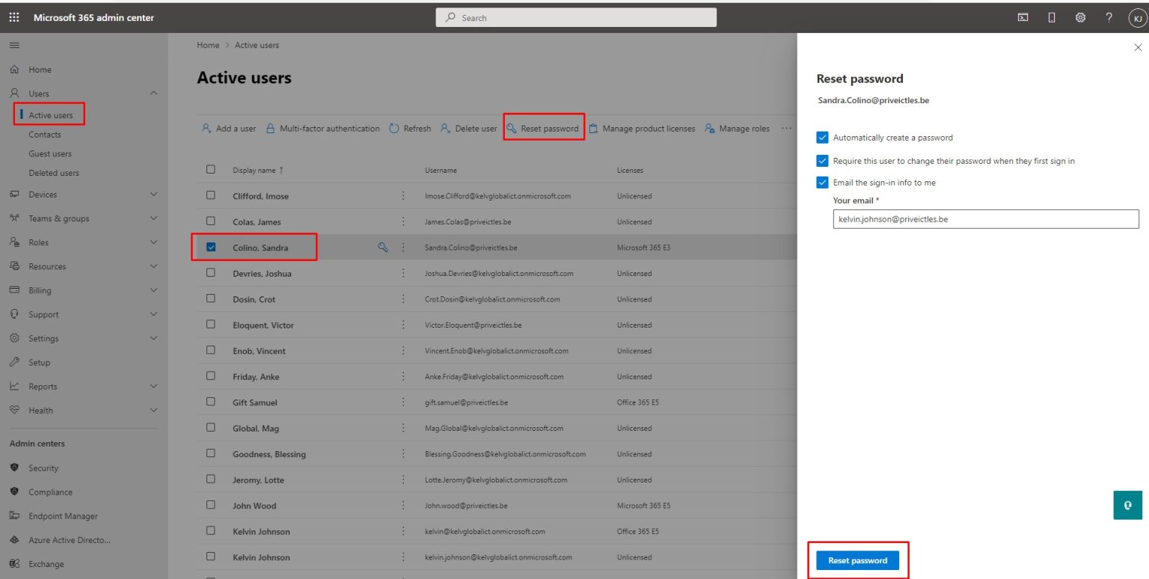Click the Devices icon in sidebar

[x=14, y=194]
